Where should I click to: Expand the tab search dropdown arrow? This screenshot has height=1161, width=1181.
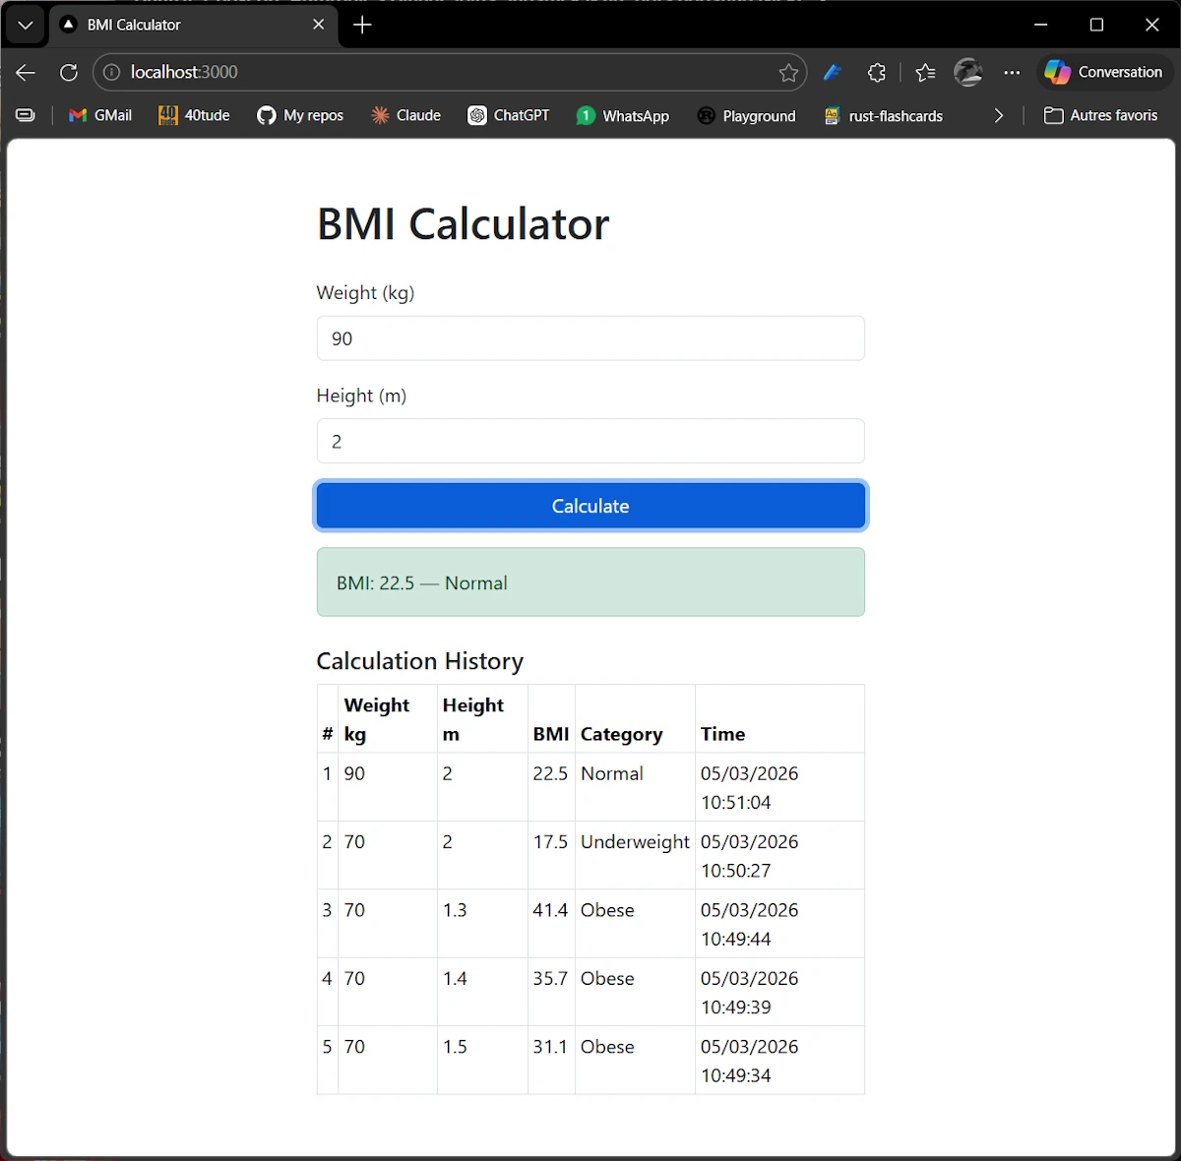tap(26, 25)
